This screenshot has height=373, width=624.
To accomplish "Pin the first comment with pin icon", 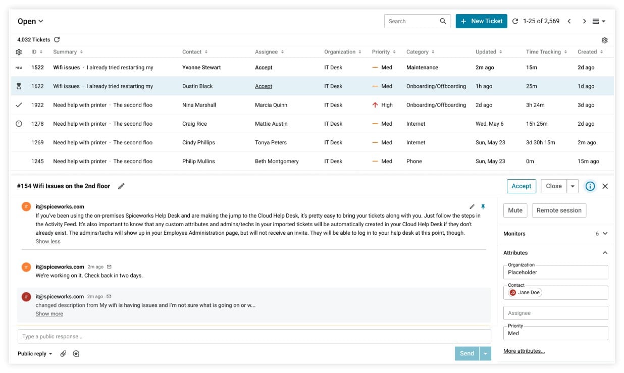I will (483, 207).
